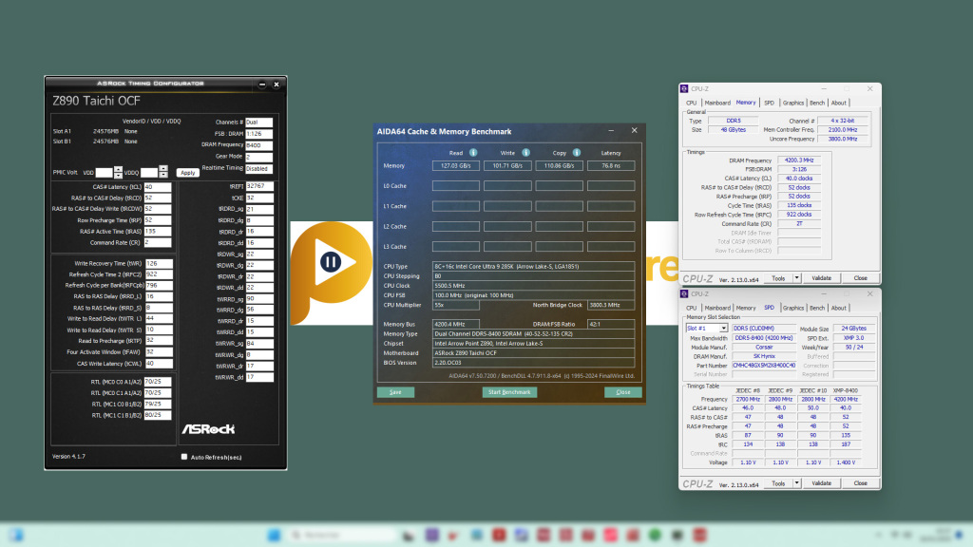Screen dimensions: 973x547
Task: View About tab in CPU-Z SPD window
Action: [838, 309]
